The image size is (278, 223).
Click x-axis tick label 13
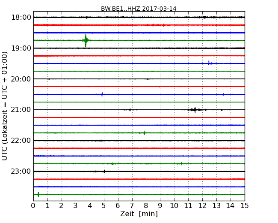(216, 206)
